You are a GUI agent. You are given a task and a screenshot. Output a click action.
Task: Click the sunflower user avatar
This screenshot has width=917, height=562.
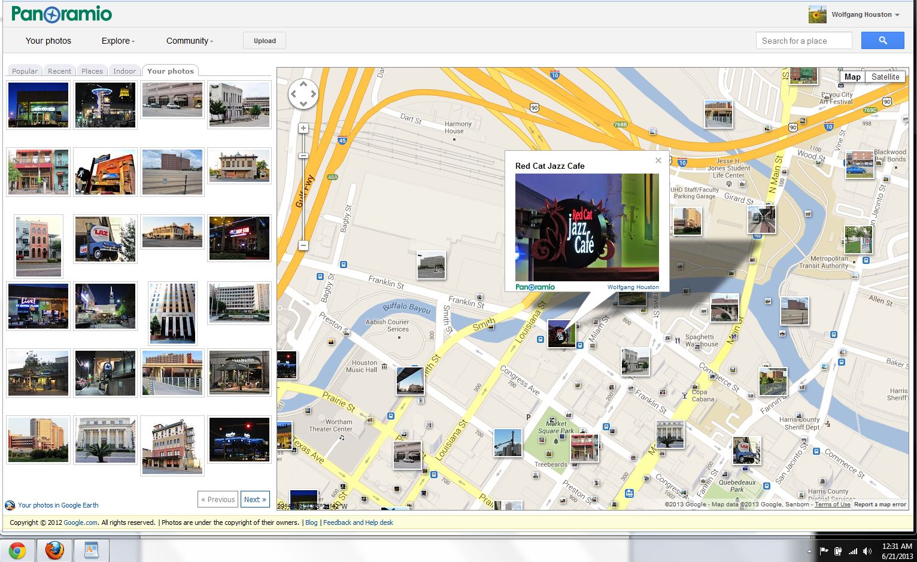[x=817, y=14]
